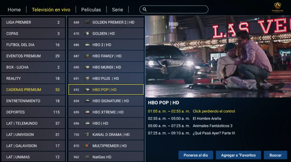Image resolution: width=291 pixels, height=162 pixels.
Task: Select the CADENAS PREMIUM category
Action: (33, 90)
